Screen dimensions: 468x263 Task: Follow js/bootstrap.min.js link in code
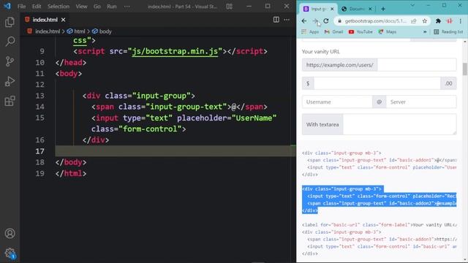coord(175,51)
